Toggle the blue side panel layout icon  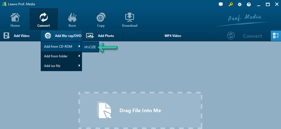[276, 36]
